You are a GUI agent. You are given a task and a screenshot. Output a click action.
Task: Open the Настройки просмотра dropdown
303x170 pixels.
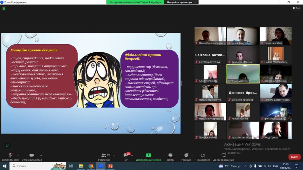pos(181,2)
